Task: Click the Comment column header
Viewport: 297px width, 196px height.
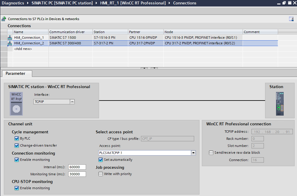Action: 260,32
